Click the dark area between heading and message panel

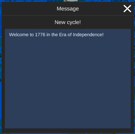(x=68, y=27)
